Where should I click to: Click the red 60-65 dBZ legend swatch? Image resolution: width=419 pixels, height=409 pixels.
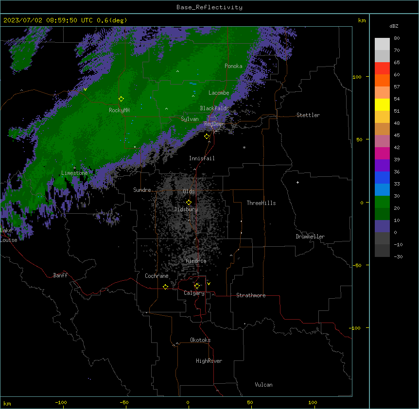382,68
